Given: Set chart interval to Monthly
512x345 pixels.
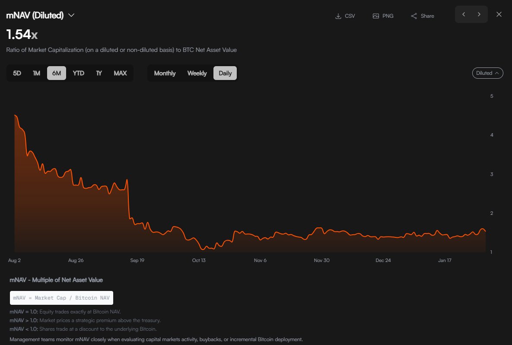Looking at the screenshot, I should click(165, 73).
